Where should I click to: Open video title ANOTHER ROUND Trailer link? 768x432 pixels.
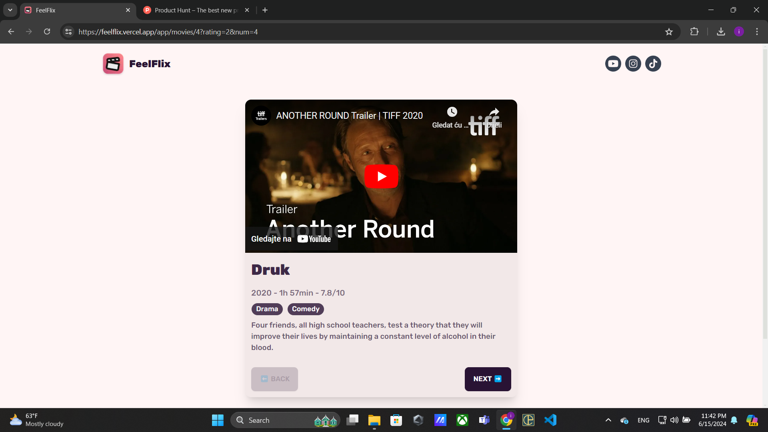(349, 116)
